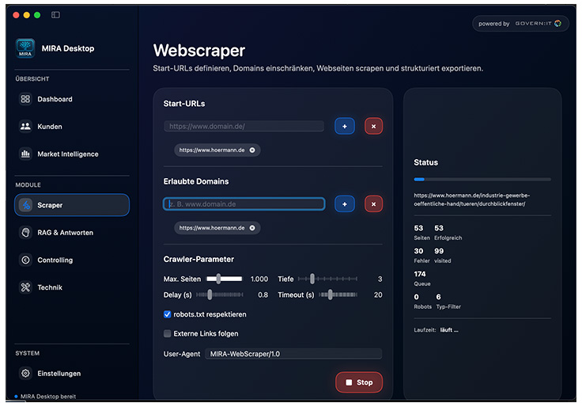Enable Externe Links folgen checkbox
This screenshot has width=582, height=403.
[x=168, y=333]
